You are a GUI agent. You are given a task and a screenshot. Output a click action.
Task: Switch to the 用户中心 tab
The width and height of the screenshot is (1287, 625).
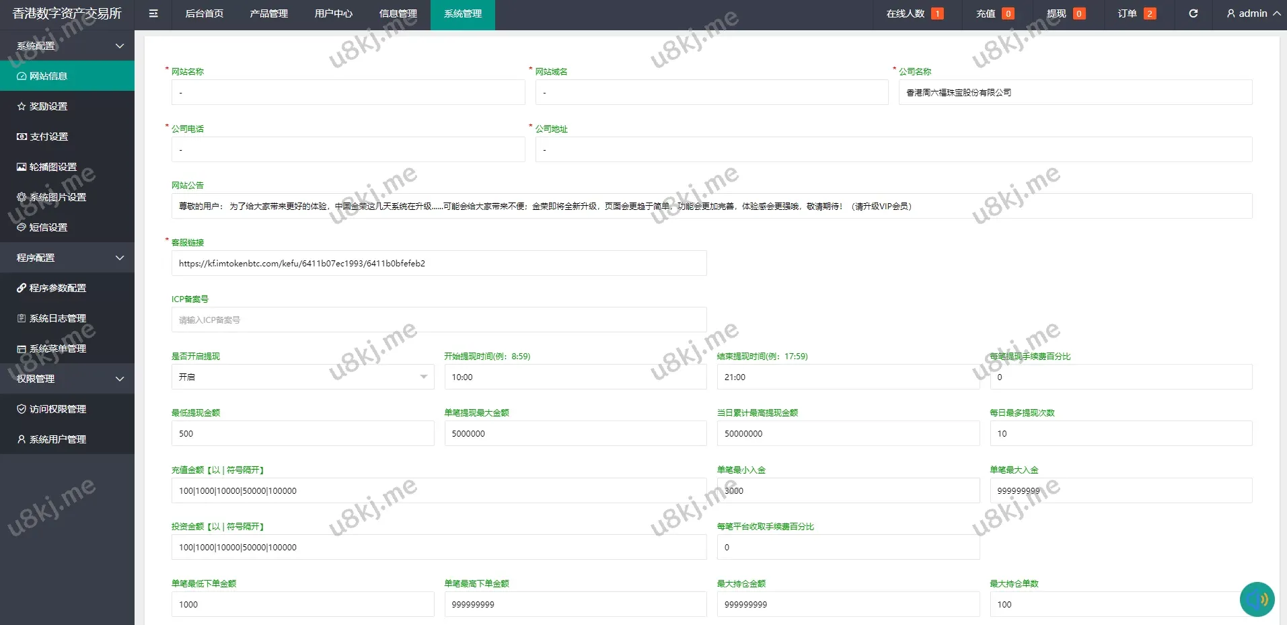(x=333, y=13)
